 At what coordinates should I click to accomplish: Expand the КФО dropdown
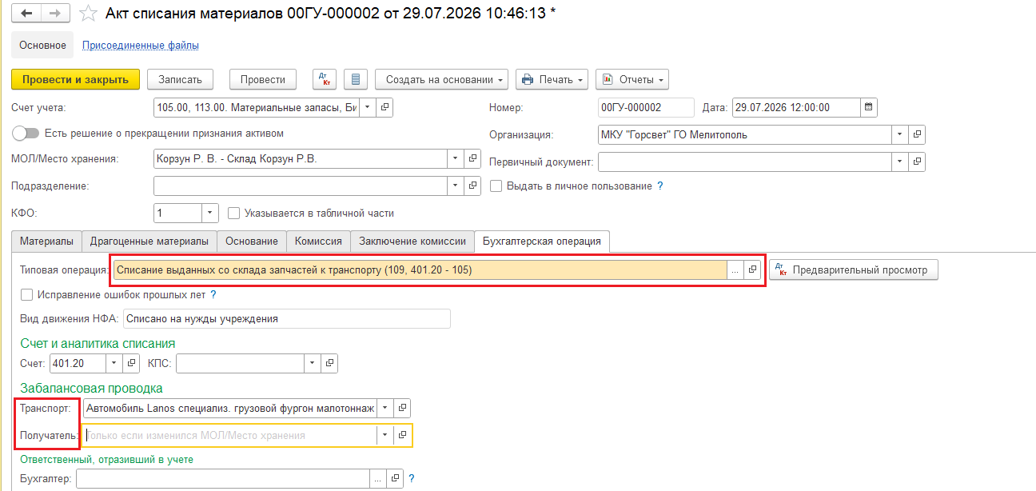click(210, 214)
